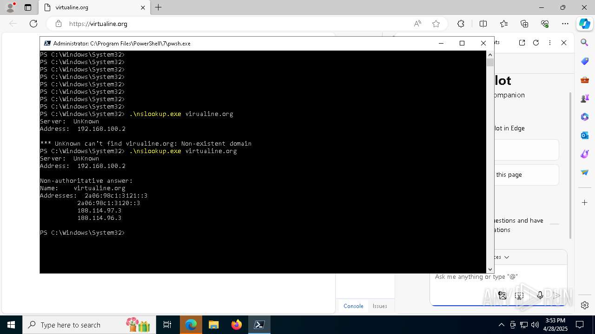Open the Favorites hub
The width and height of the screenshot is (595, 334).
point(504,24)
